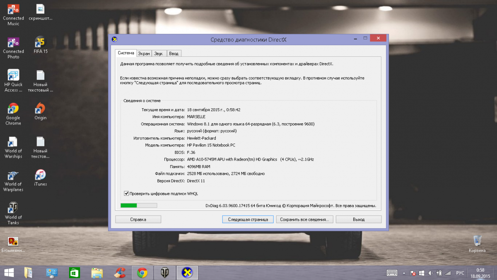Click the Windows 8.1 operating system text
497x280 pixels.
[251, 124]
